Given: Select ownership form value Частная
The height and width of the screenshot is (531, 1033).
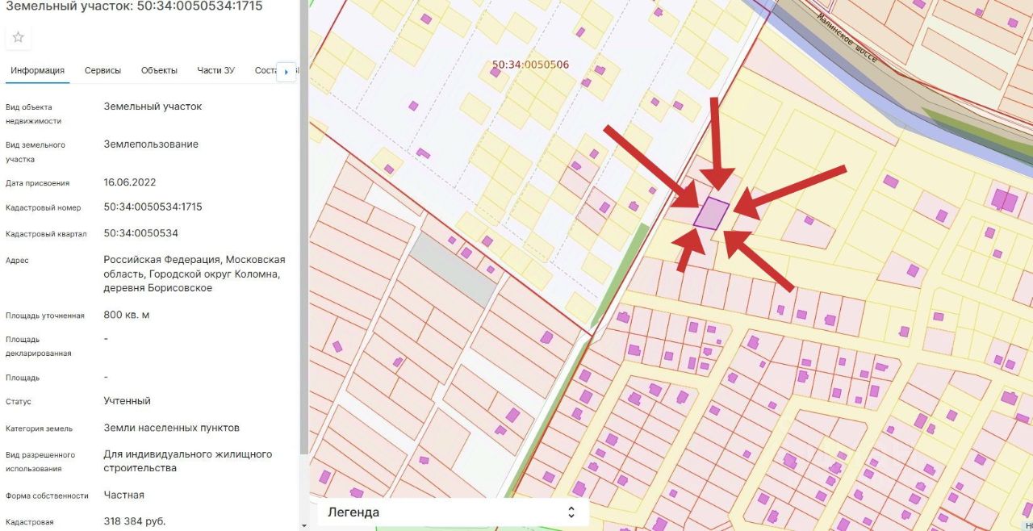Looking at the screenshot, I should pos(124,495).
